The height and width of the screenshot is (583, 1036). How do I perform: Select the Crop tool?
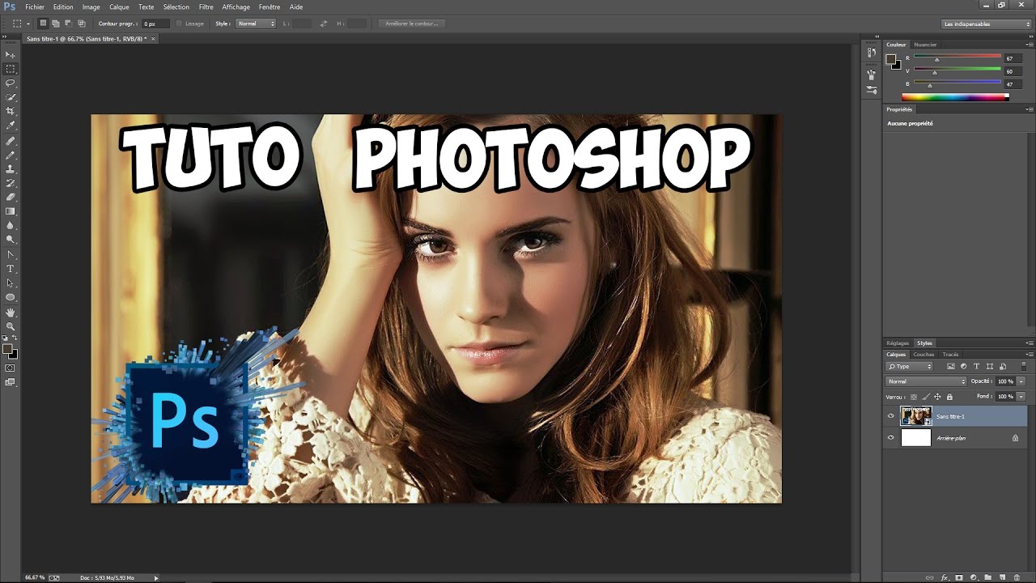[x=11, y=111]
